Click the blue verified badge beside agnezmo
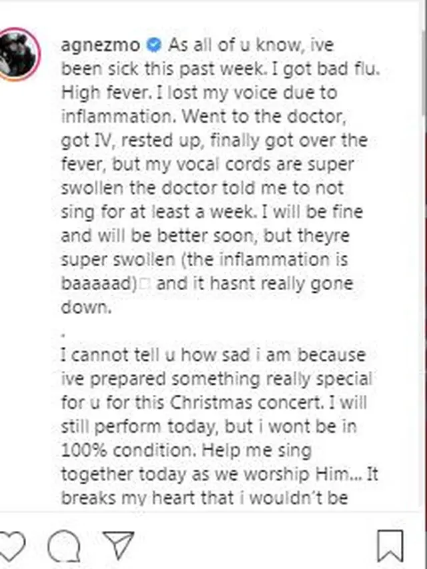427x569 pixels. (154, 45)
